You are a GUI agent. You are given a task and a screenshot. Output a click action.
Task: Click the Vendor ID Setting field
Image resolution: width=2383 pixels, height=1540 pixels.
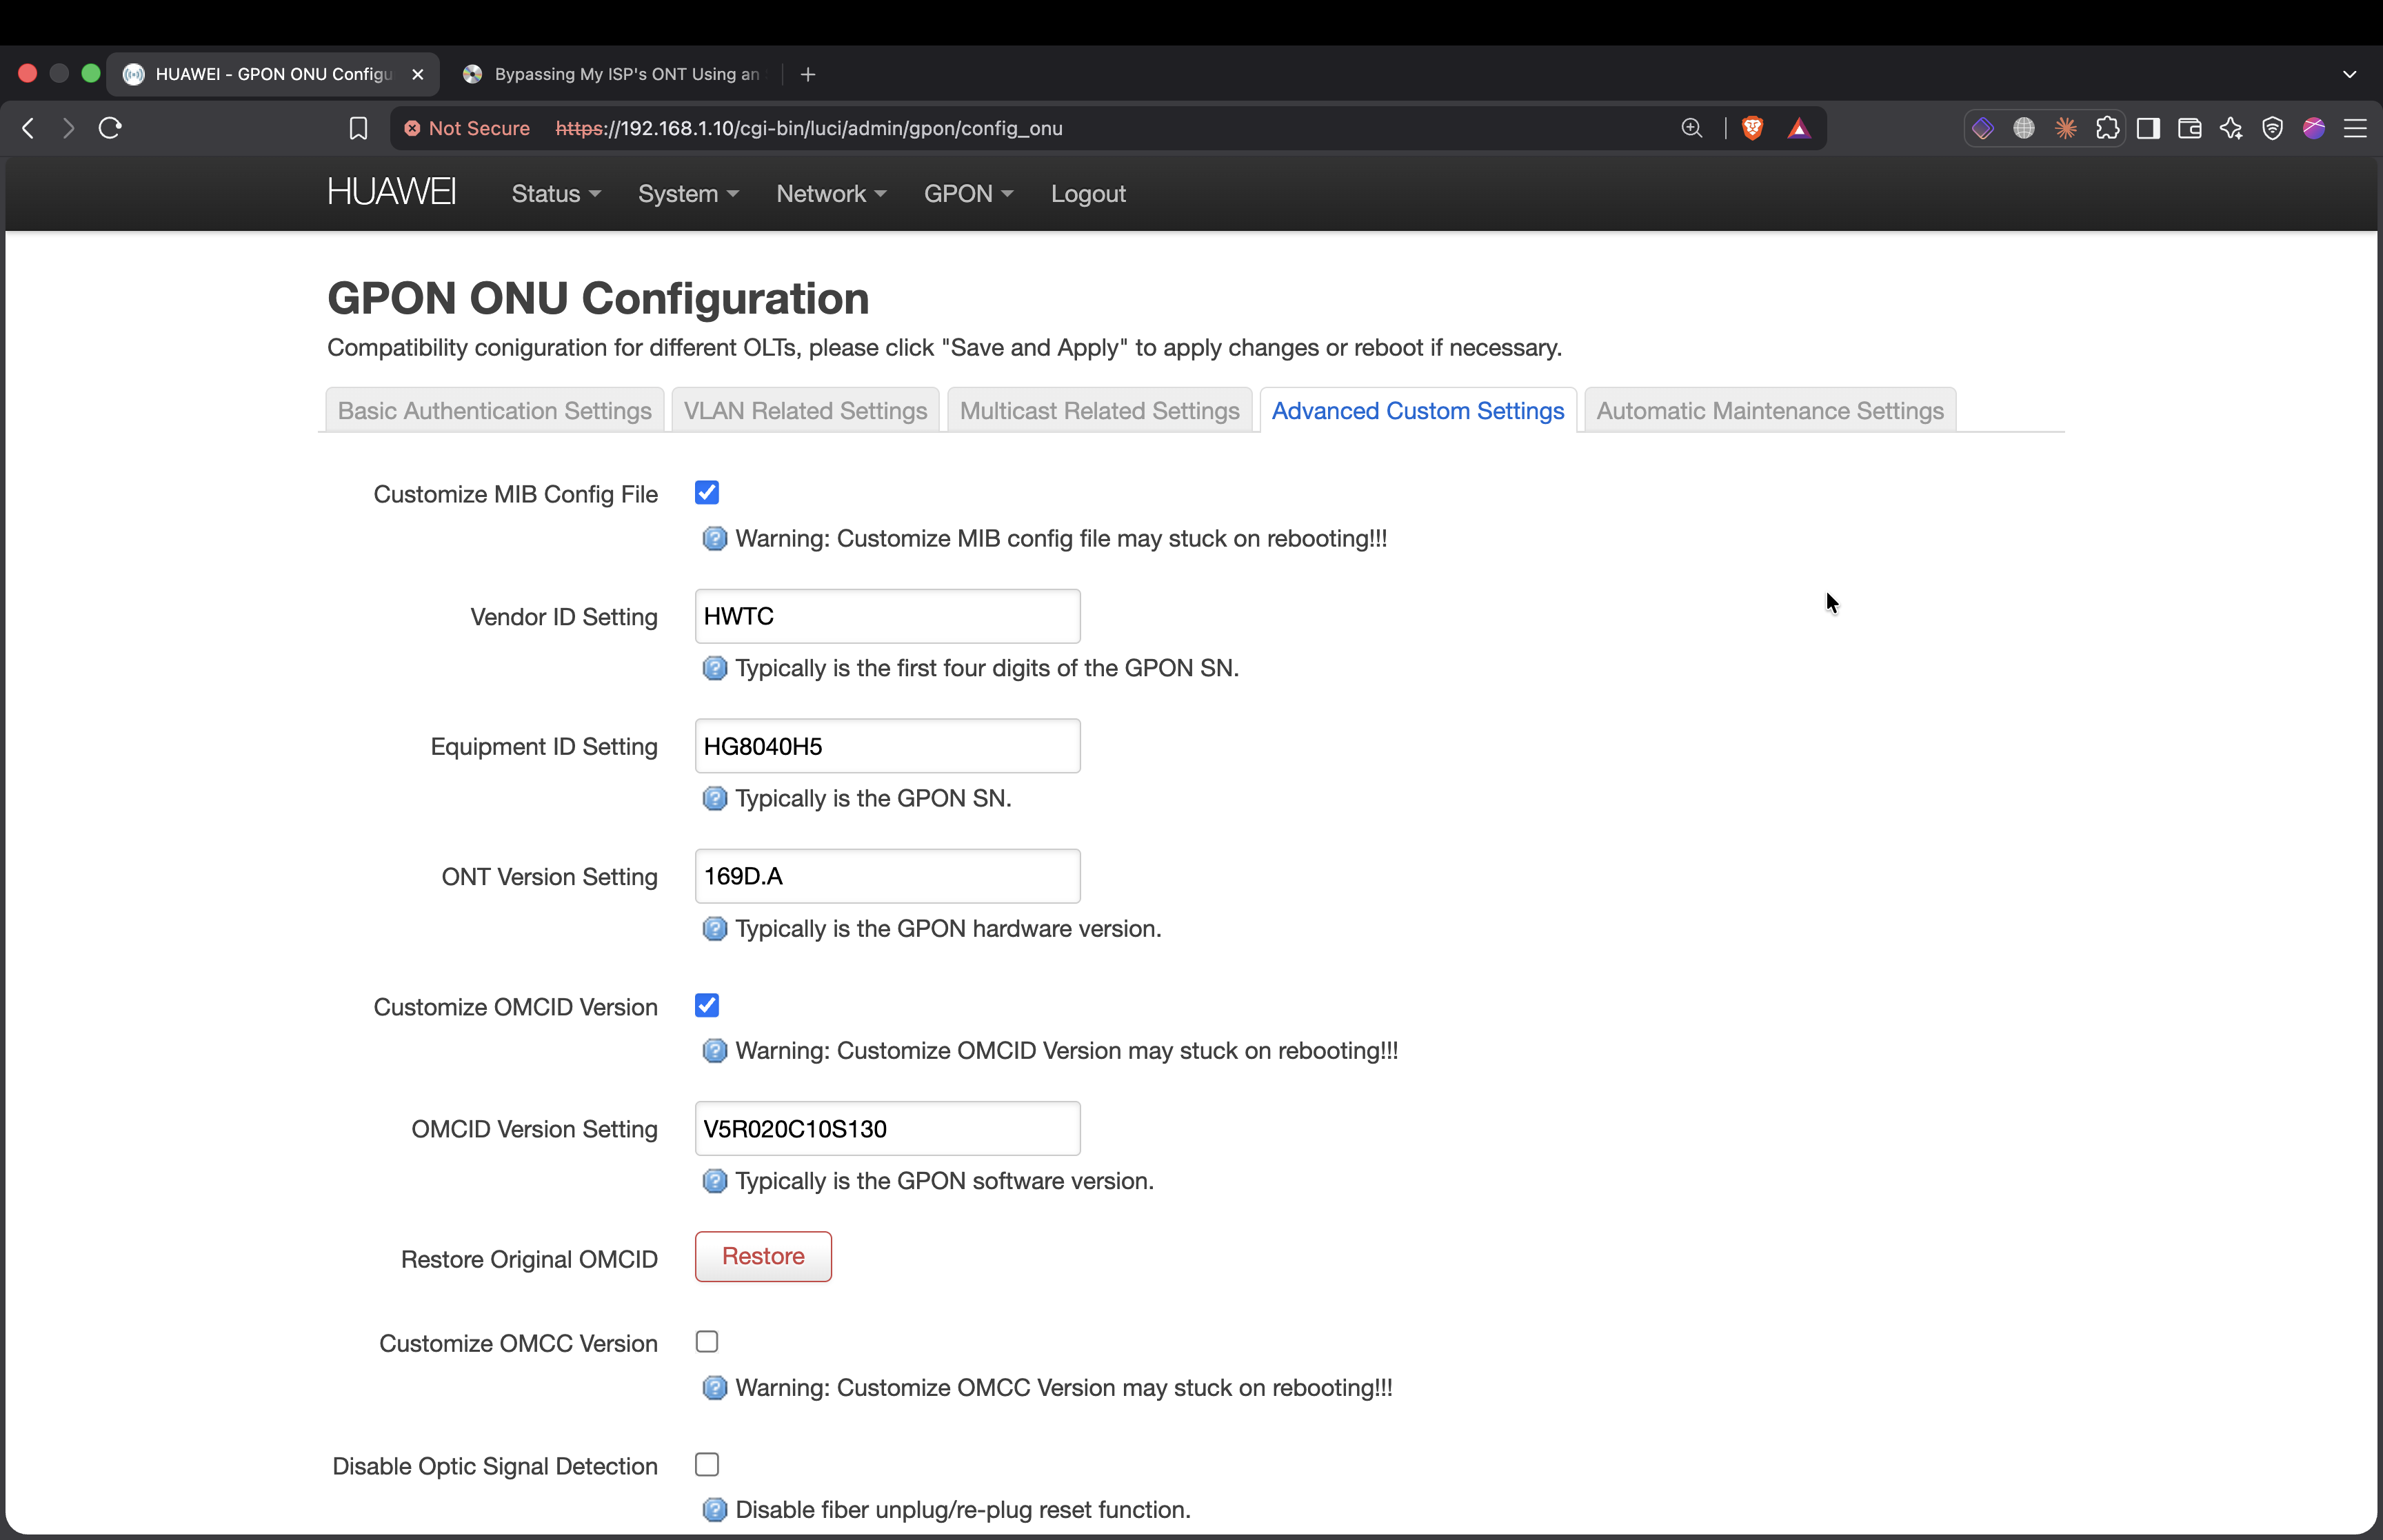pos(888,616)
